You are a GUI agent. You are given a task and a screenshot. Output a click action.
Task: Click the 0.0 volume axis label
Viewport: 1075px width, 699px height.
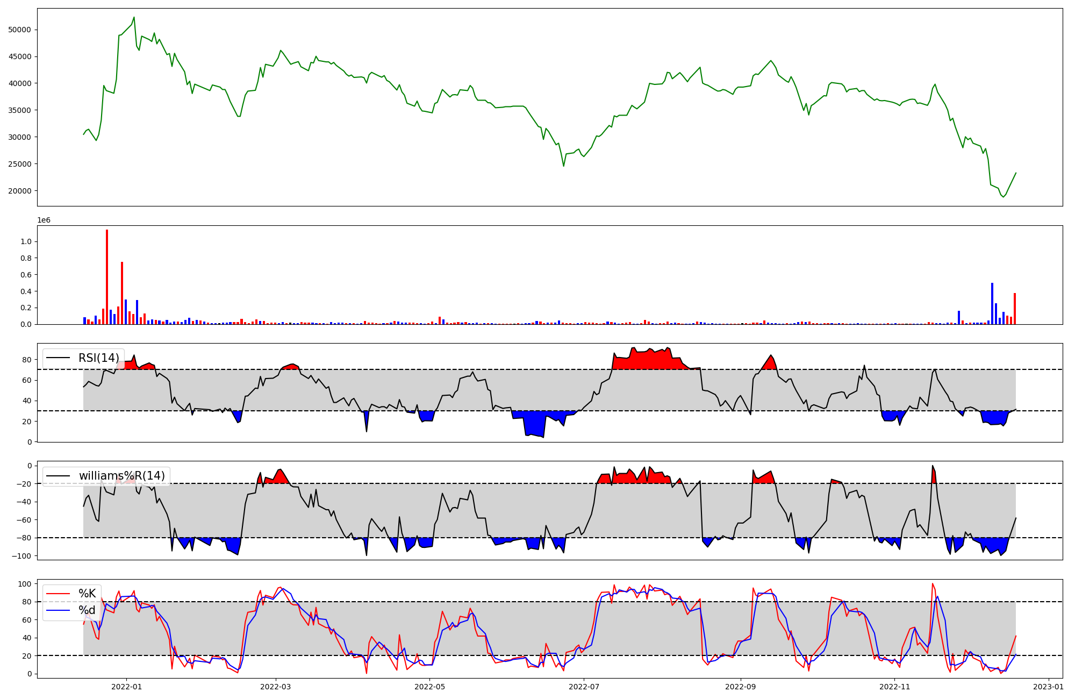pyautogui.click(x=26, y=324)
